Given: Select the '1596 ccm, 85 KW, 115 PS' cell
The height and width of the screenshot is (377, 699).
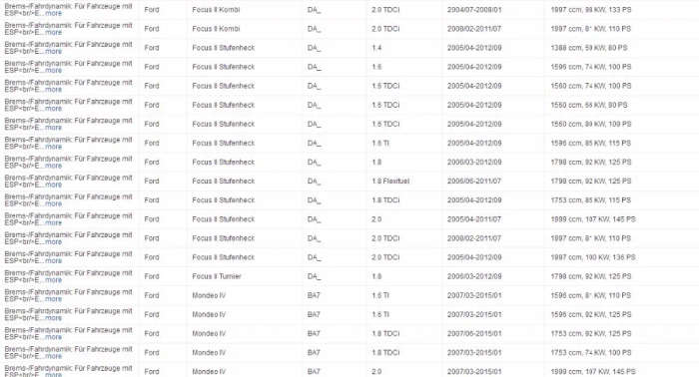Looking at the screenshot, I should click(591, 143).
